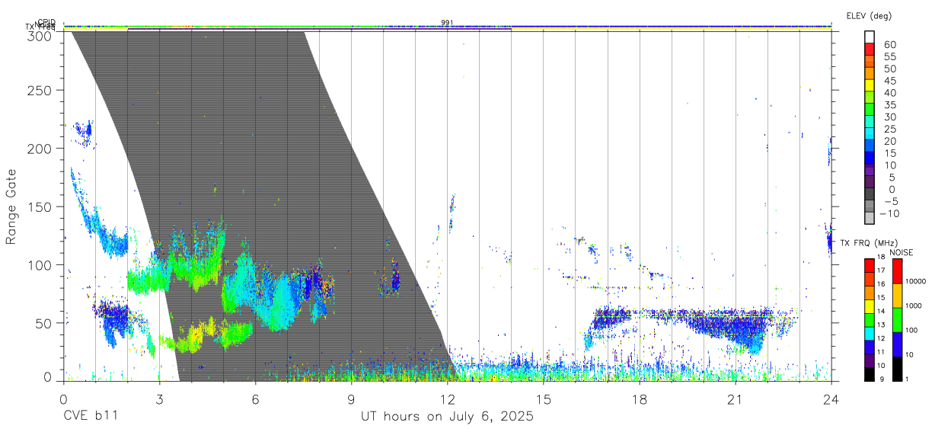Click the CVE b11 radar beam label
Screen dimensions: 935x432
[90, 417]
